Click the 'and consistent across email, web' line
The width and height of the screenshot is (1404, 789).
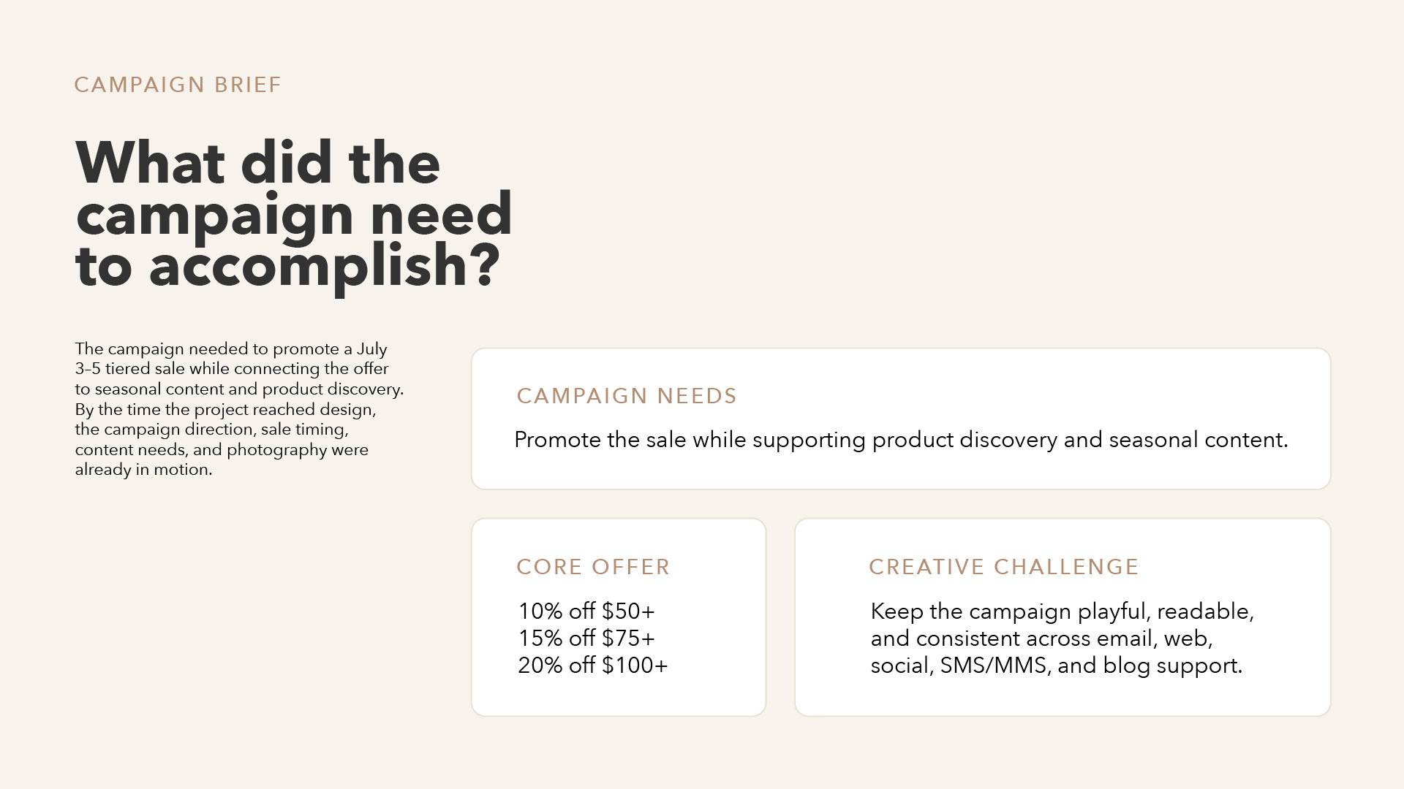[1041, 639]
